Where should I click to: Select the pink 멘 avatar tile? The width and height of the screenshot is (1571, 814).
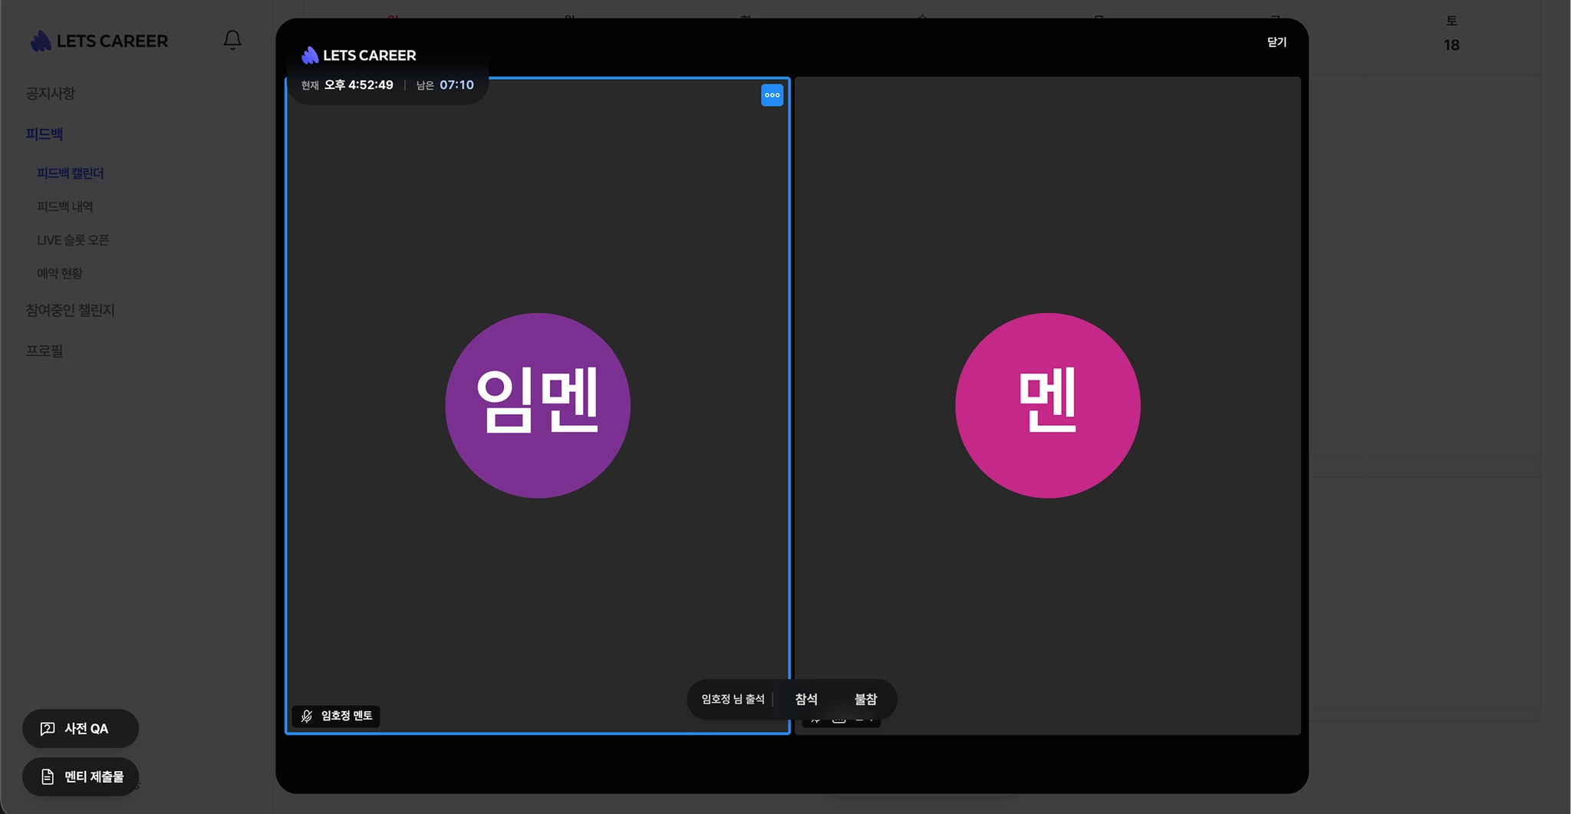[x=1048, y=405]
